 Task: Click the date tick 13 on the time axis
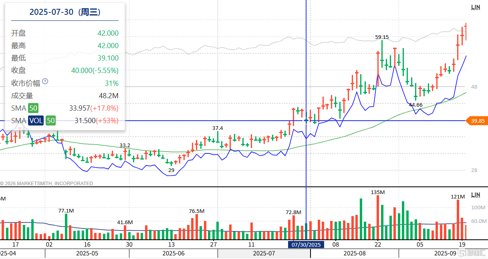point(171,245)
